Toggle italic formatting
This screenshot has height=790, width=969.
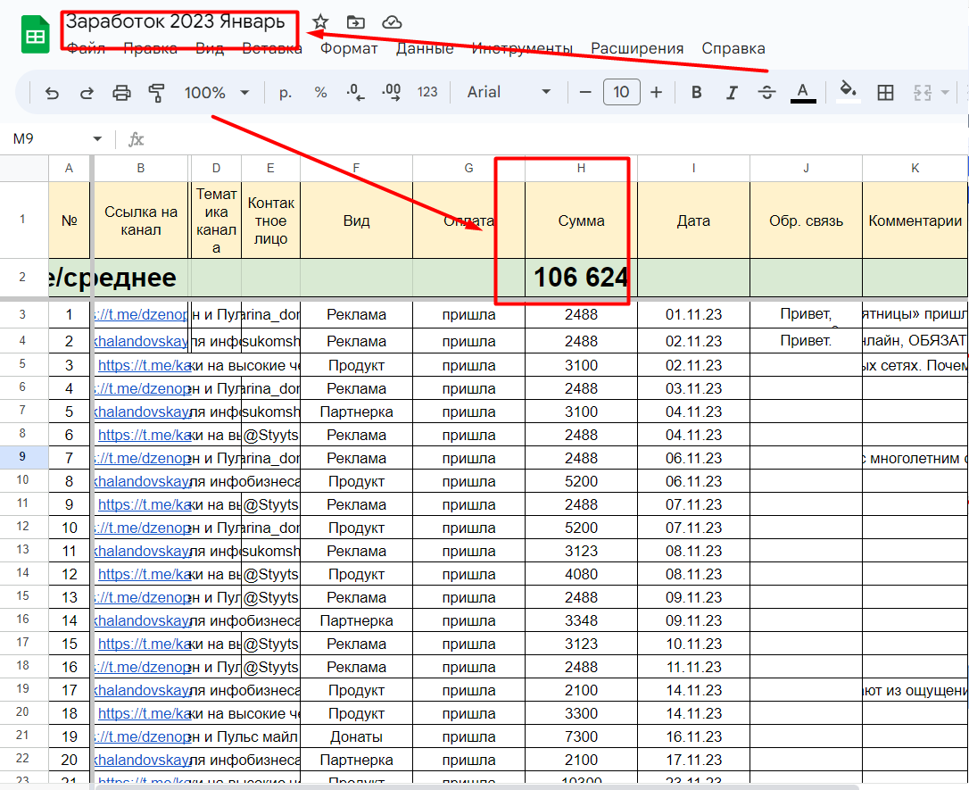[x=732, y=92]
